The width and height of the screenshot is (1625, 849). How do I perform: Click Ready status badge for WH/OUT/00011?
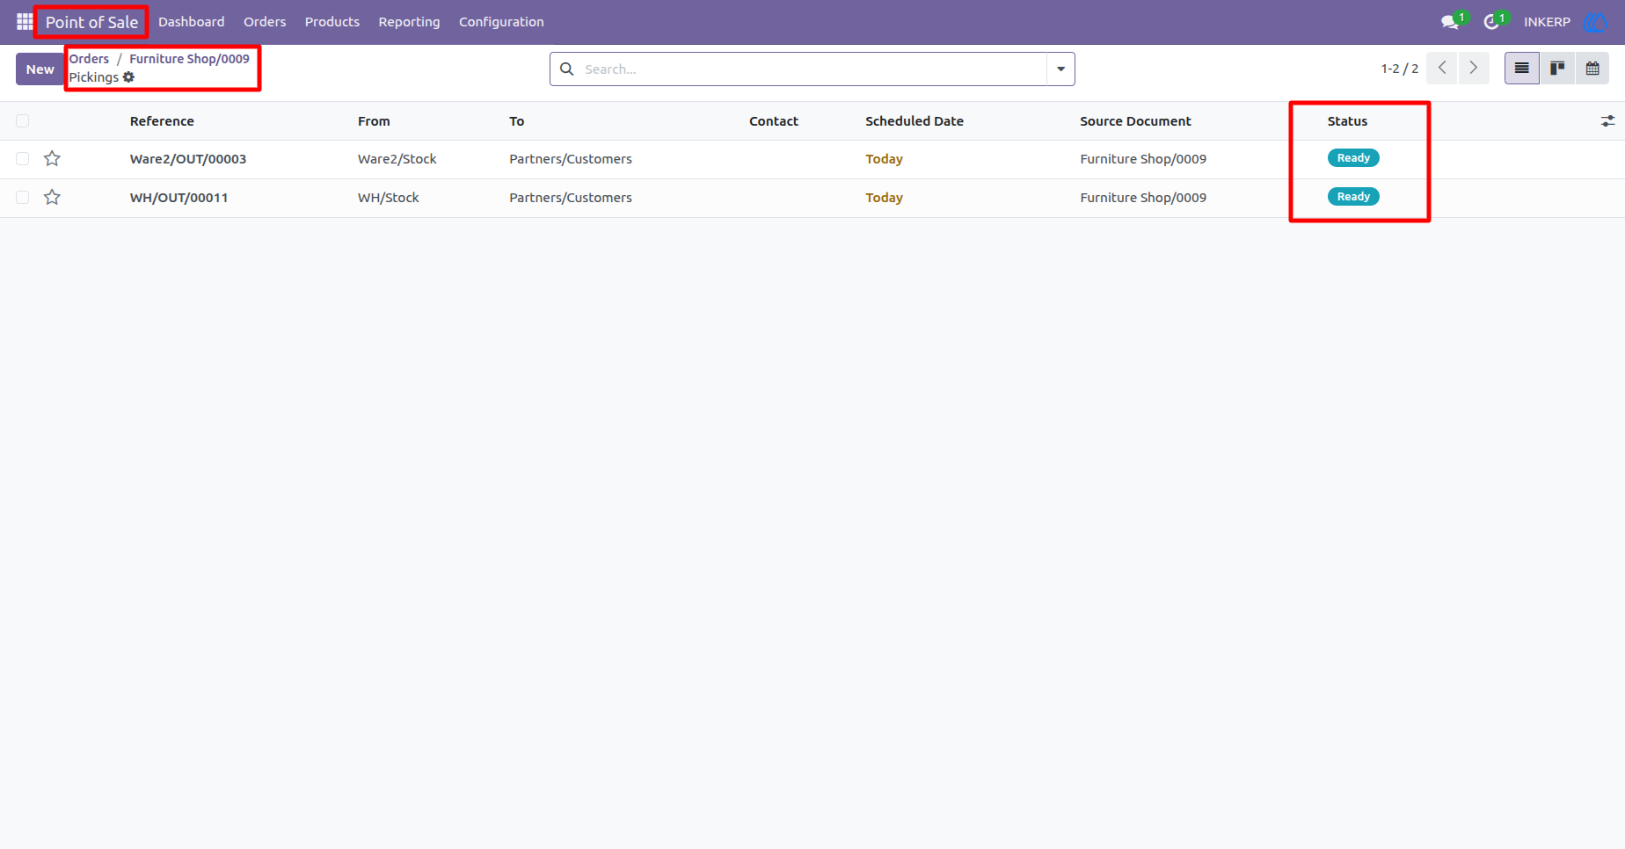coord(1353,197)
